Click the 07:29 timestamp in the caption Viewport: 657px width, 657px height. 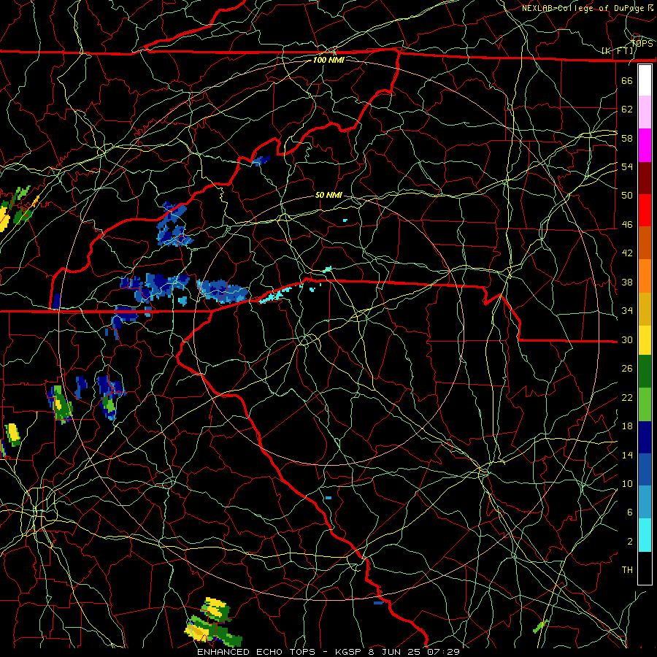(443, 652)
